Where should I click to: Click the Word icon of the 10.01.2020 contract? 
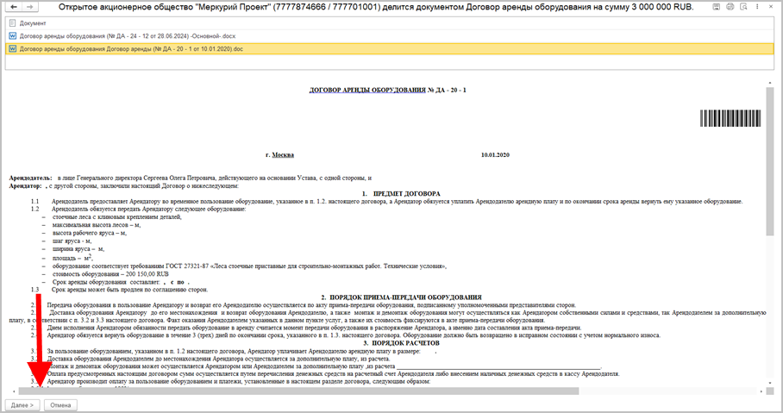[x=13, y=49]
